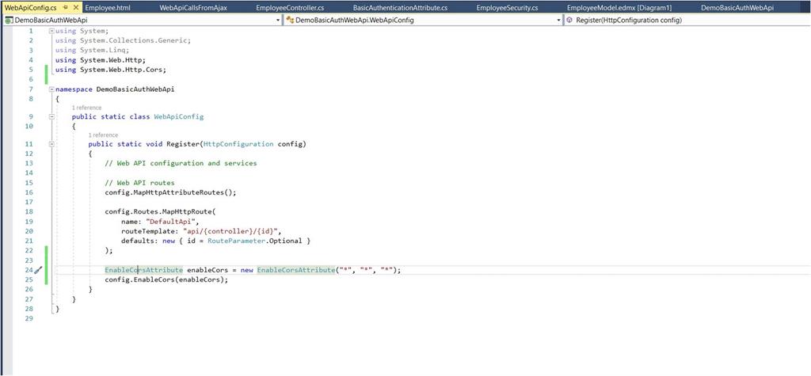Click RouteParameter on line 21
811x376 pixels.
234,241
